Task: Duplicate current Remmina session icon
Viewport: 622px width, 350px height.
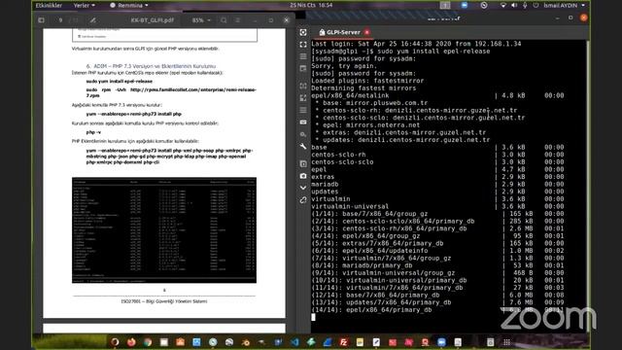Action: pyautogui.click(x=303, y=163)
